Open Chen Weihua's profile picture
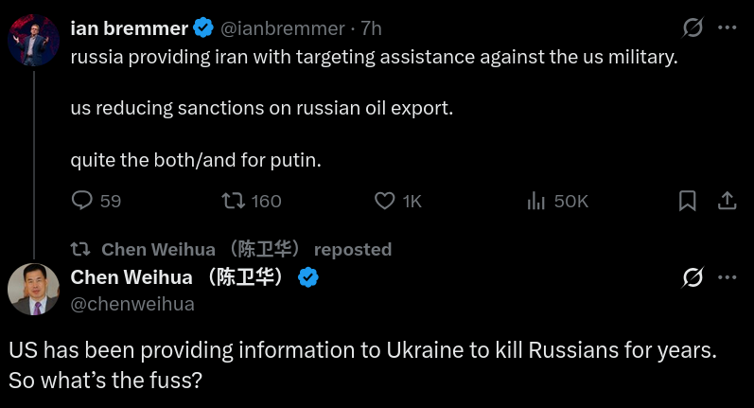 click(34, 289)
